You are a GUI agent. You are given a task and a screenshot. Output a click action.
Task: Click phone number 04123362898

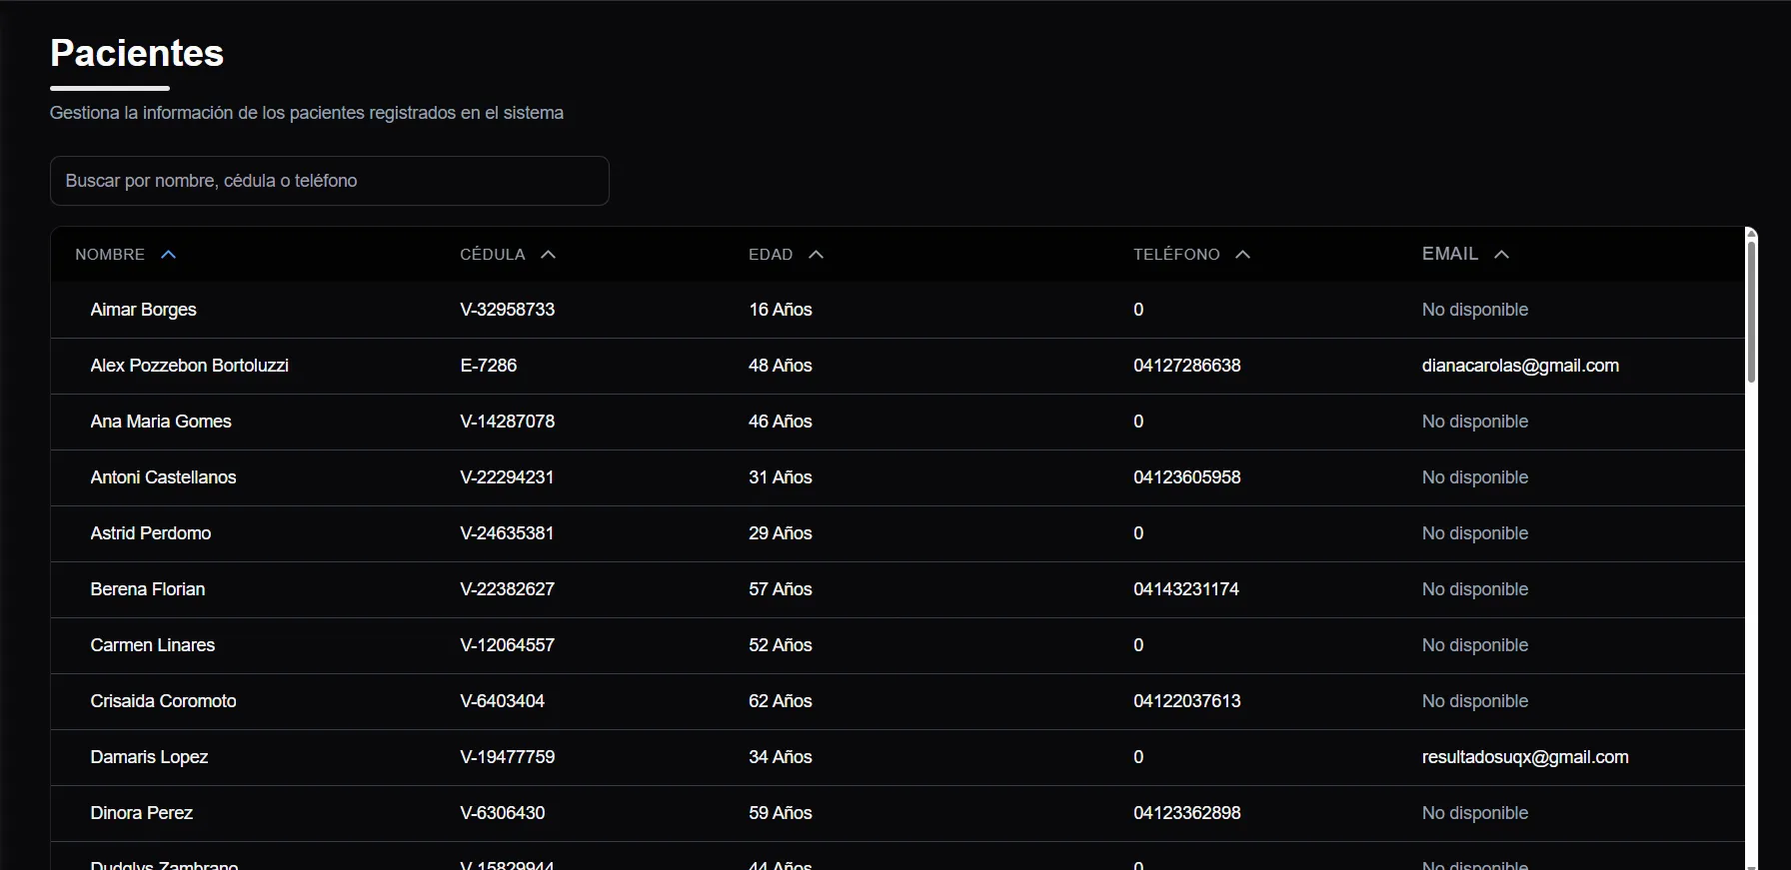click(1187, 813)
